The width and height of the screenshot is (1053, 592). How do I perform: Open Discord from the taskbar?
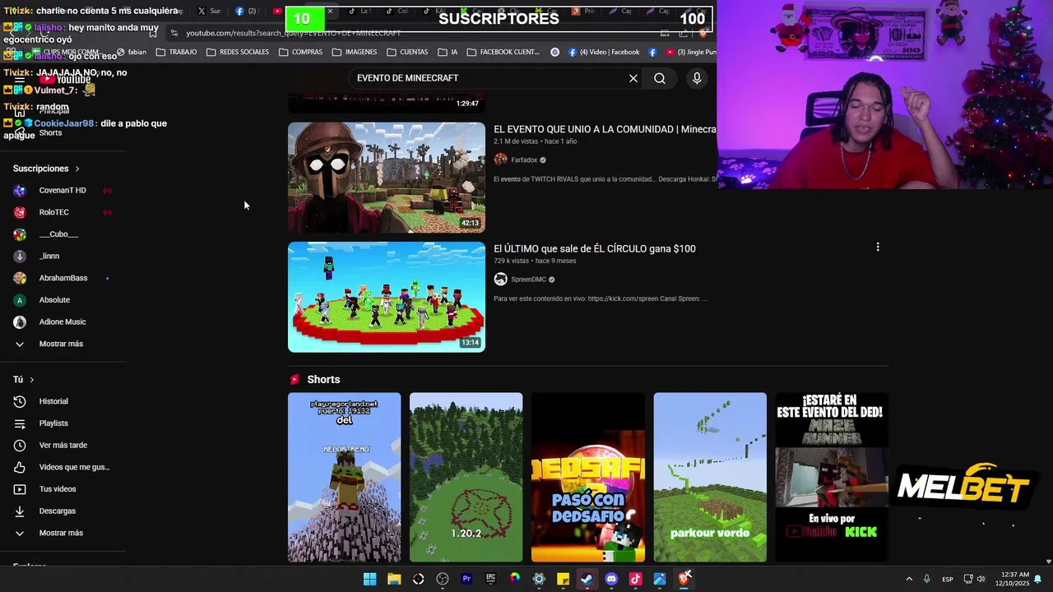[611, 579]
